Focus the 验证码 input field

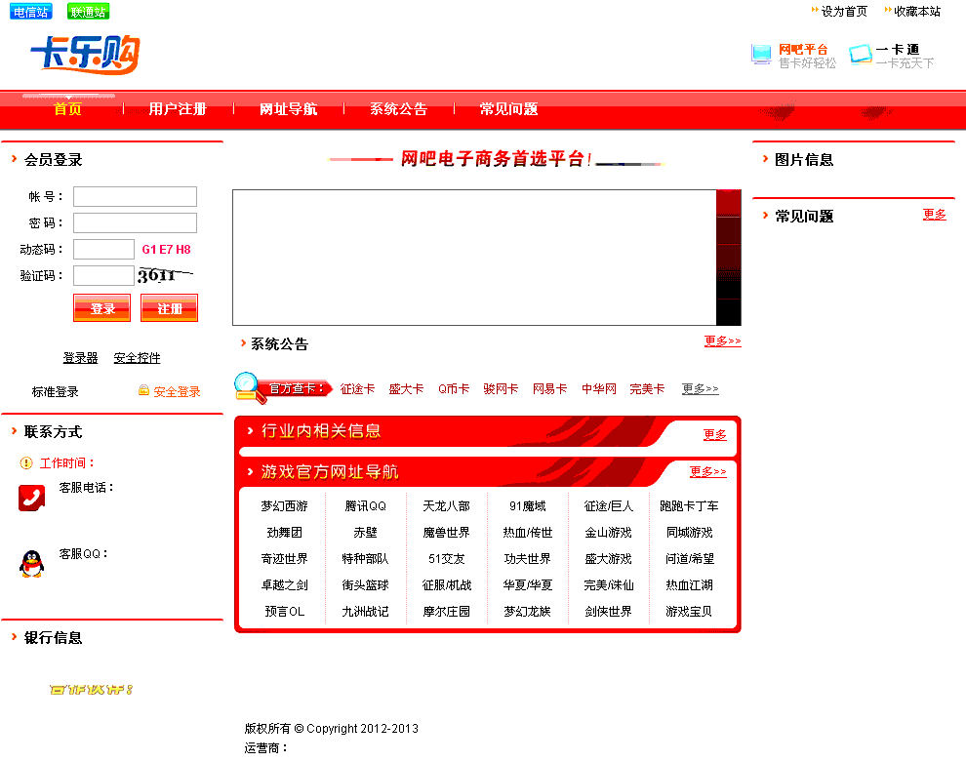coord(103,275)
